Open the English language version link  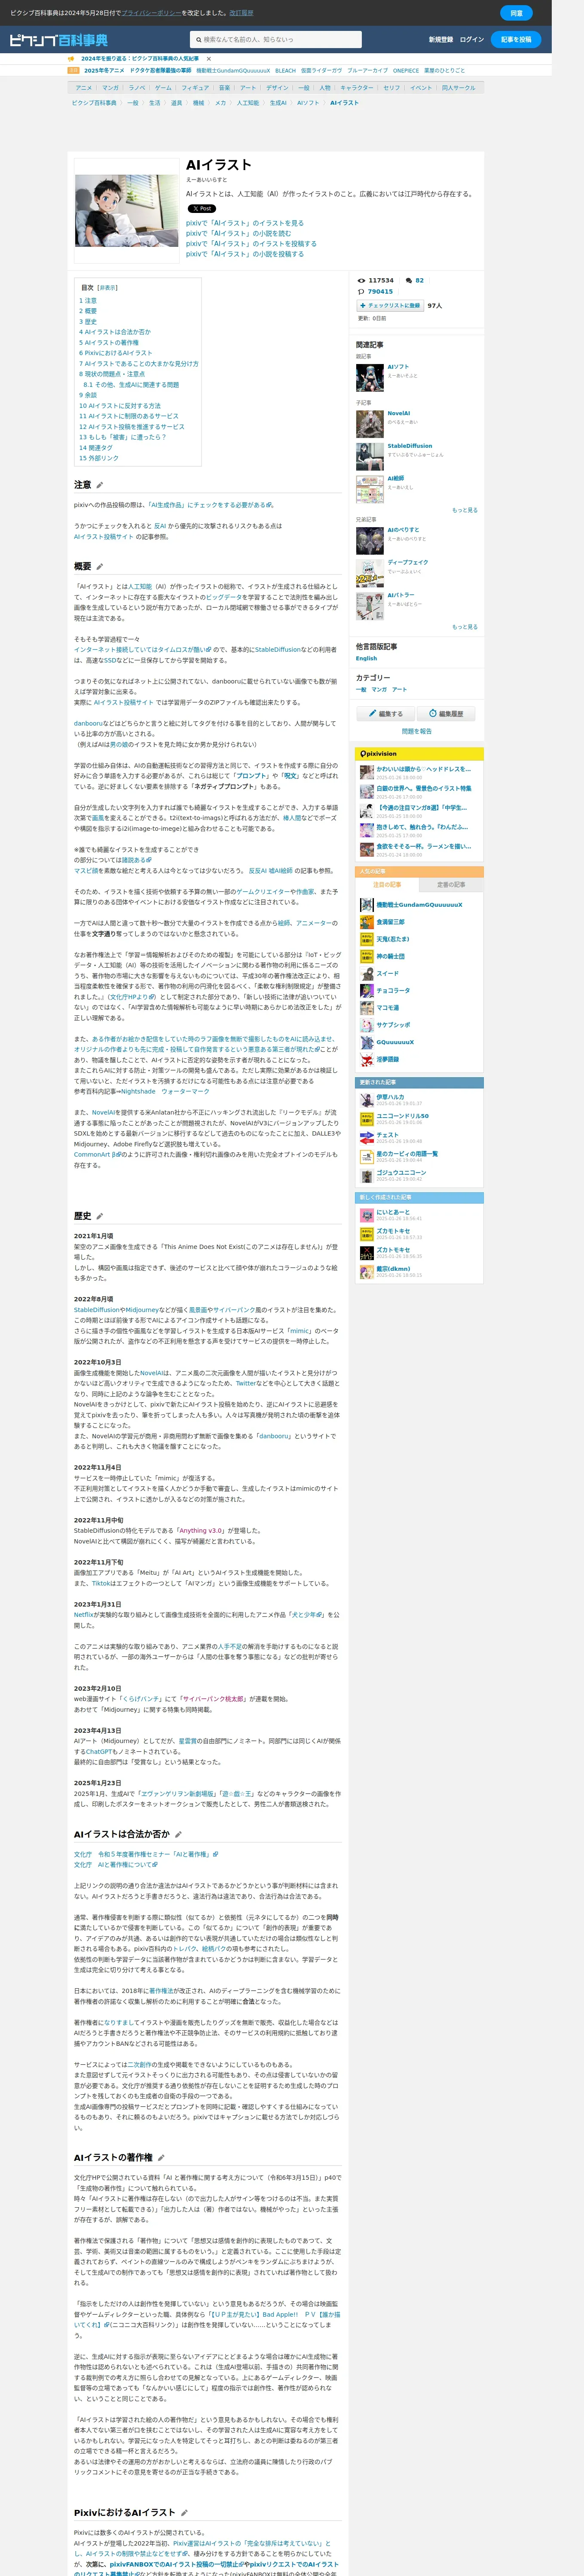tap(367, 658)
